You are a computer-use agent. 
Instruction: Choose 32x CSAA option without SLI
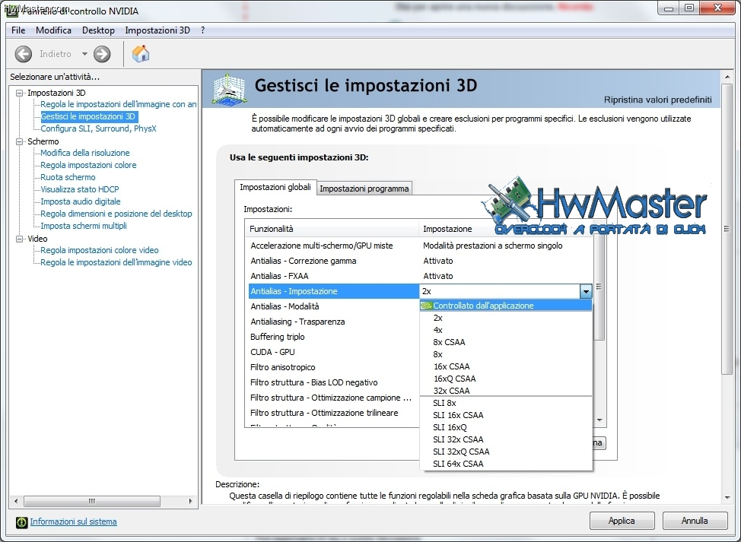[x=506, y=391]
